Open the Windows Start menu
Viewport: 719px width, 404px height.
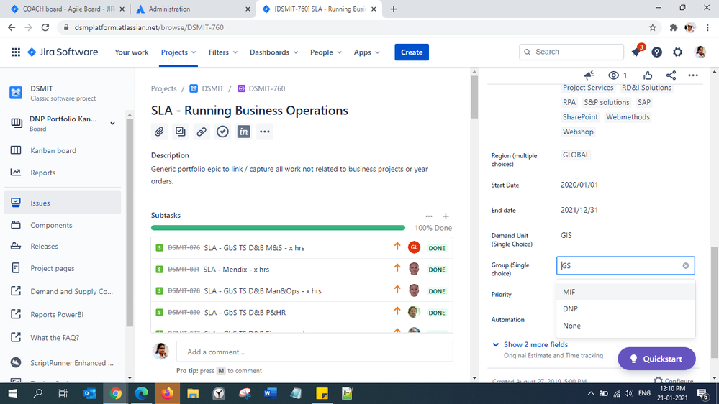click(12, 393)
